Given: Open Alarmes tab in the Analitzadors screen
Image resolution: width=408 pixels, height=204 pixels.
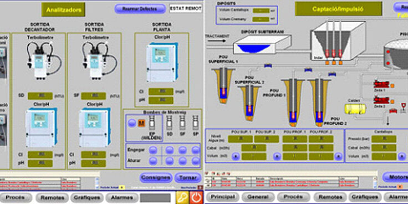Looking at the screenshot, I should [121, 197].
